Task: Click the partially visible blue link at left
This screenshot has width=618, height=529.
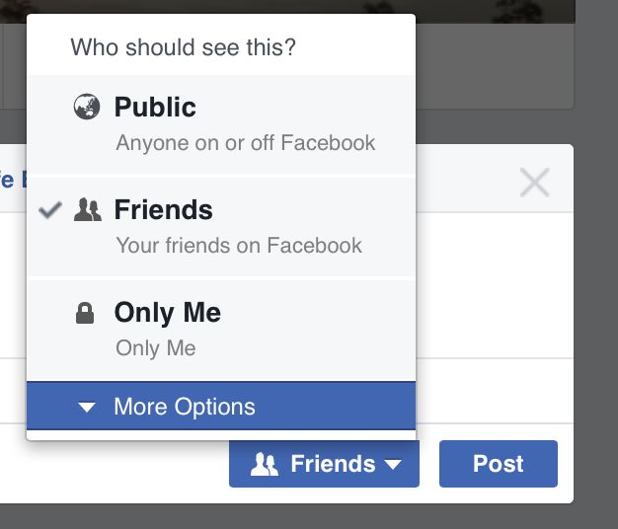Action: [x=13, y=180]
